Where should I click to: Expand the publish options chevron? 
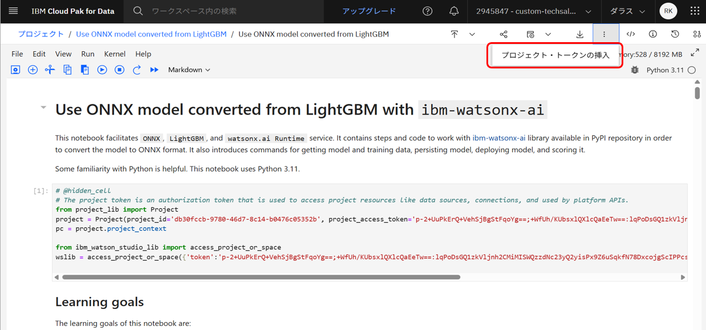point(472,34)
